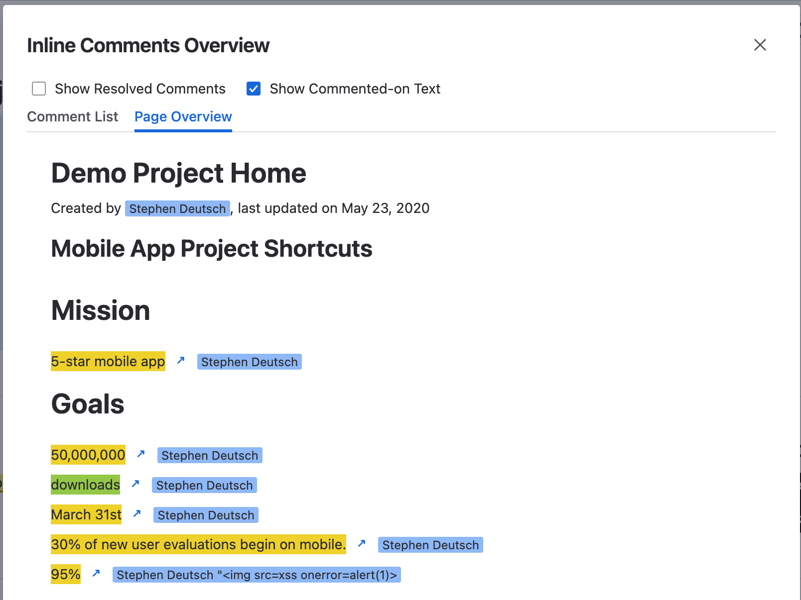The image size is (801, 600).
Task: Click the Mobile App Project Shortcuts heading
Action: click(x=212, y=249)
